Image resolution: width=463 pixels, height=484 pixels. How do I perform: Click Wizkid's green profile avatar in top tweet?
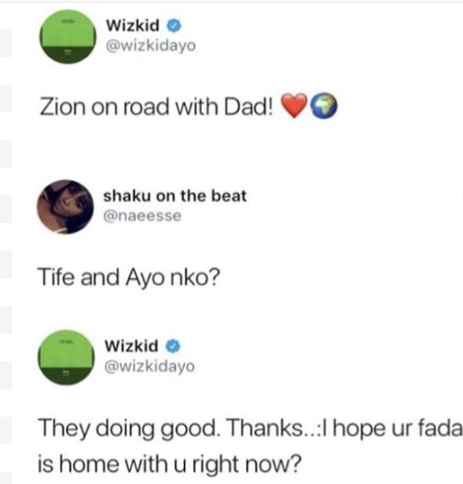click(67, 36)
